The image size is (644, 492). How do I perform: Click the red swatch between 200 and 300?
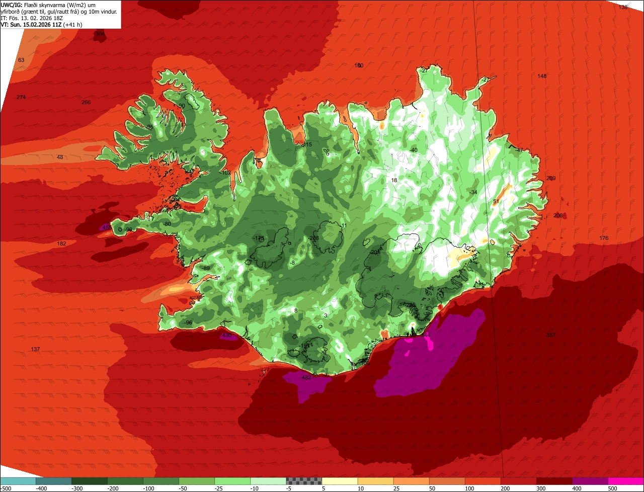pos(518,481)
